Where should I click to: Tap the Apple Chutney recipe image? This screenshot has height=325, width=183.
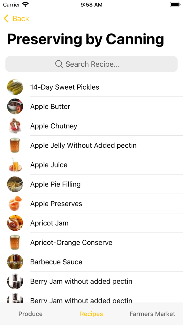pos(15,126)
